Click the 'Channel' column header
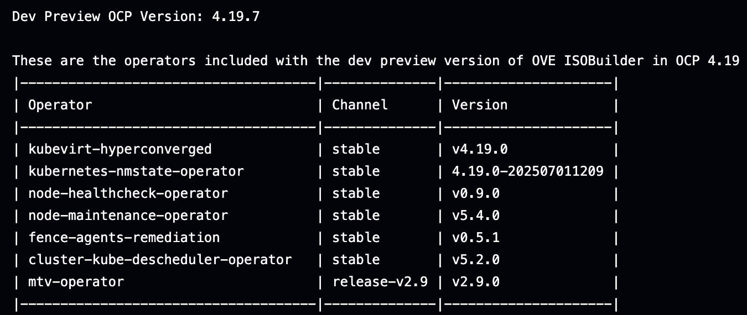 [360, 105]
